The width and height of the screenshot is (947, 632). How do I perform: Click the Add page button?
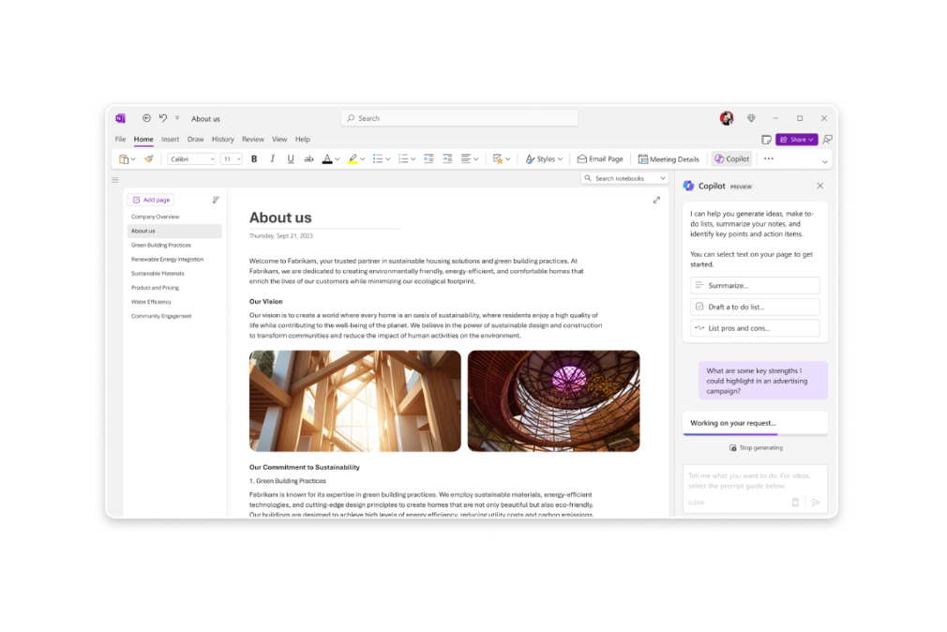[x=151, y=200]
